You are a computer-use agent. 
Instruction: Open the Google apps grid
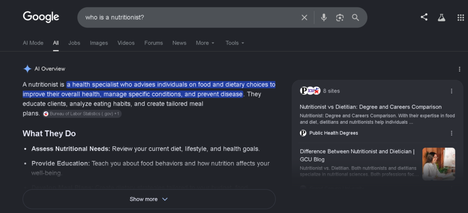click(x=461, y=18)
